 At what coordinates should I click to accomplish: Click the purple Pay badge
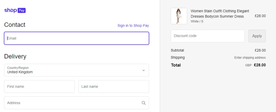tap(22, 10)
